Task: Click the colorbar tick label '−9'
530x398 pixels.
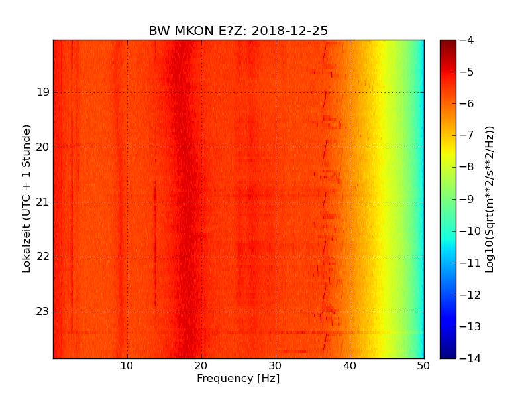Action: coord(467,199)
